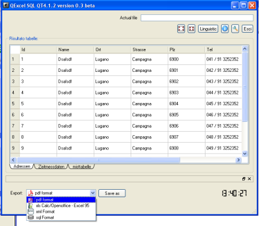Viewport: 259px width, 226px height.
Task: Click the Lugano cell in row 3
Action: 112,82
